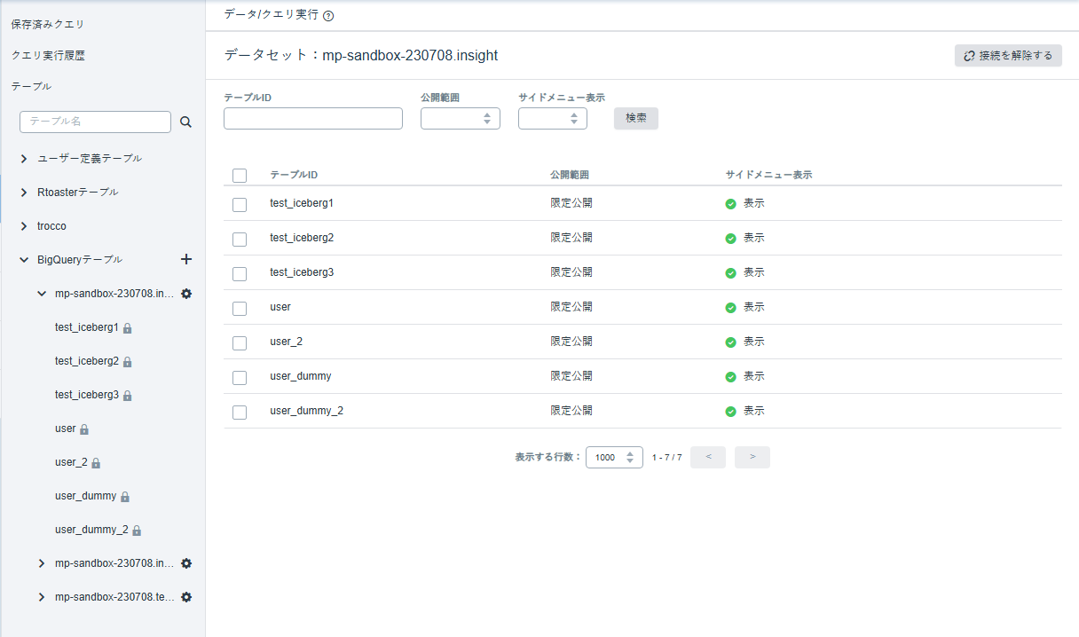Click lock icon next to sidebar user
Image resolution: width=1079 pixels, height=637 pixels.
[x=84, y=429]
